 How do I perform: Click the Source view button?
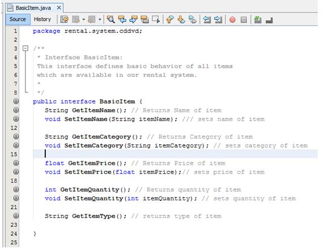(x=18, y=19)
